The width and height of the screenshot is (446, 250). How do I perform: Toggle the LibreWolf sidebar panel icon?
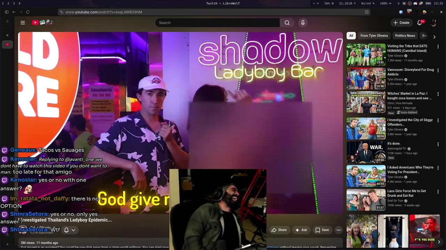click(7, 12)
